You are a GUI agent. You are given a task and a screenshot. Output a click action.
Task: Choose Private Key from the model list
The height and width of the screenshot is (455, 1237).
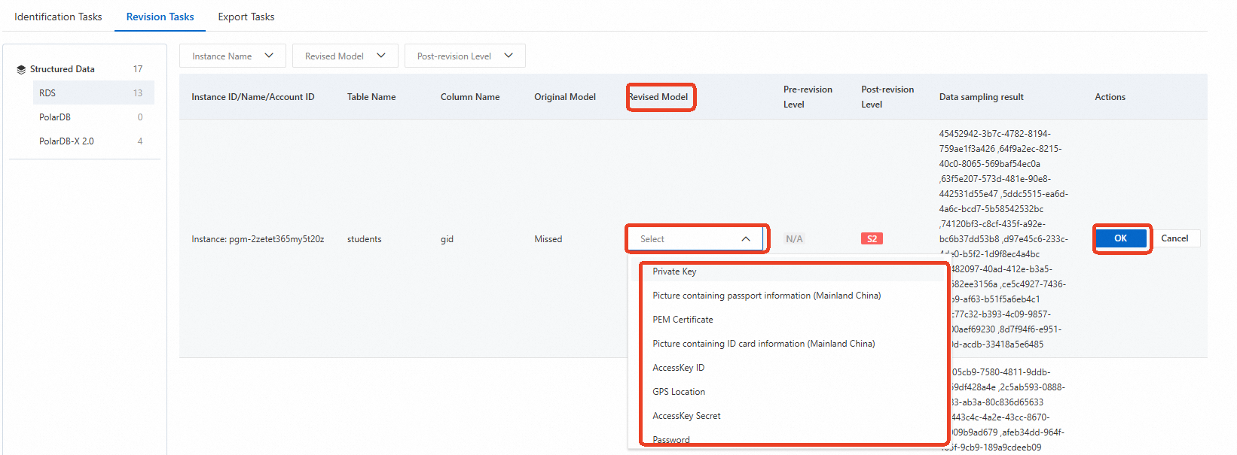pyautogui.click(x=787, y=271)
